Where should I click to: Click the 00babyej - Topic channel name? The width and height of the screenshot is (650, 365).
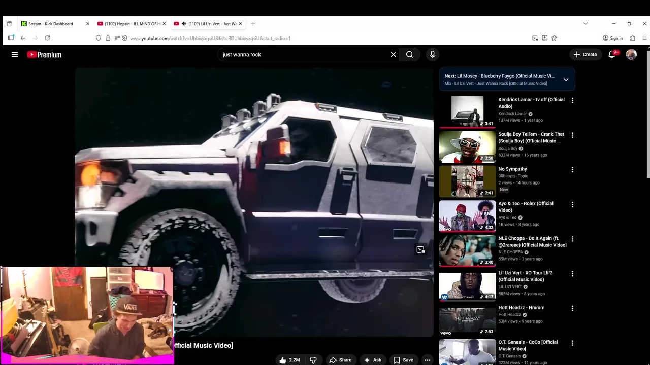pyautogui.click(x=513, y=176)
